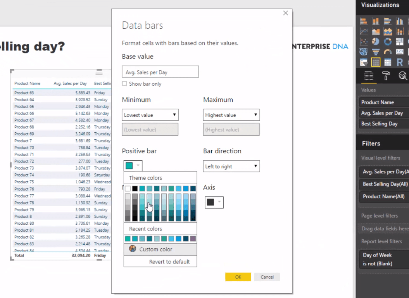The width and height of the screenshot is (409, 298).
Task: Toggle the Positive bar color dropdown
Action: pyautogui.click(x=133, y=166)
